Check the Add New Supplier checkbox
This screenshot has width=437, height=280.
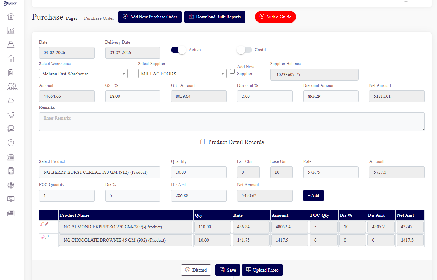click(x=232, y=71)
